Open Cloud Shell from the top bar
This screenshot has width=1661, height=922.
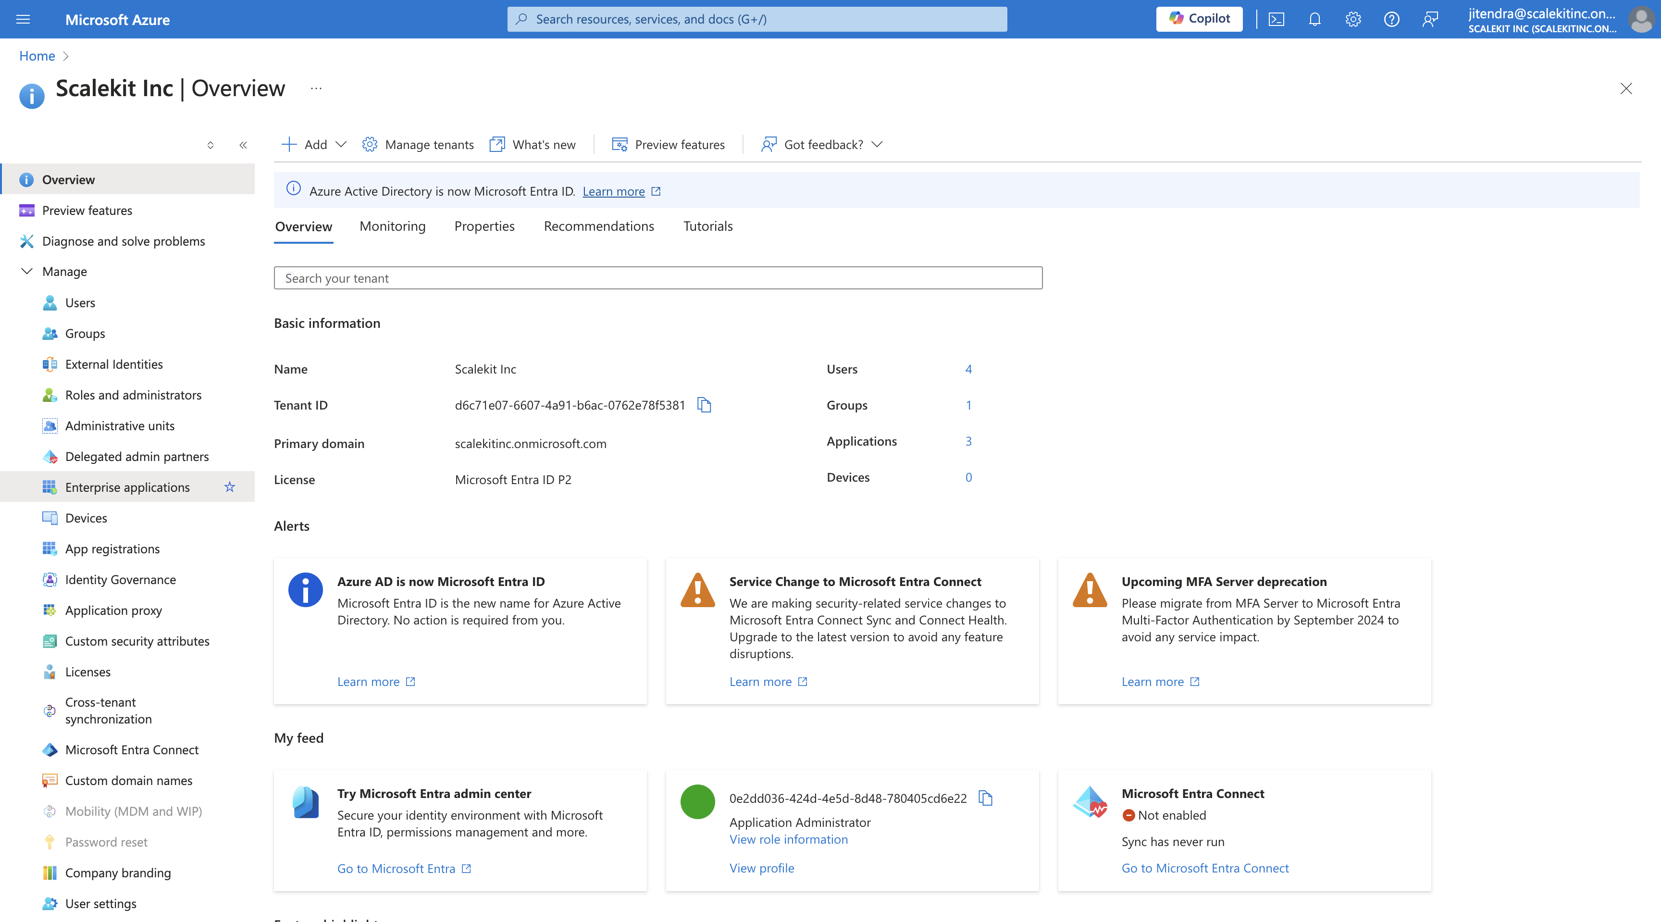(x=1276, y=19)
